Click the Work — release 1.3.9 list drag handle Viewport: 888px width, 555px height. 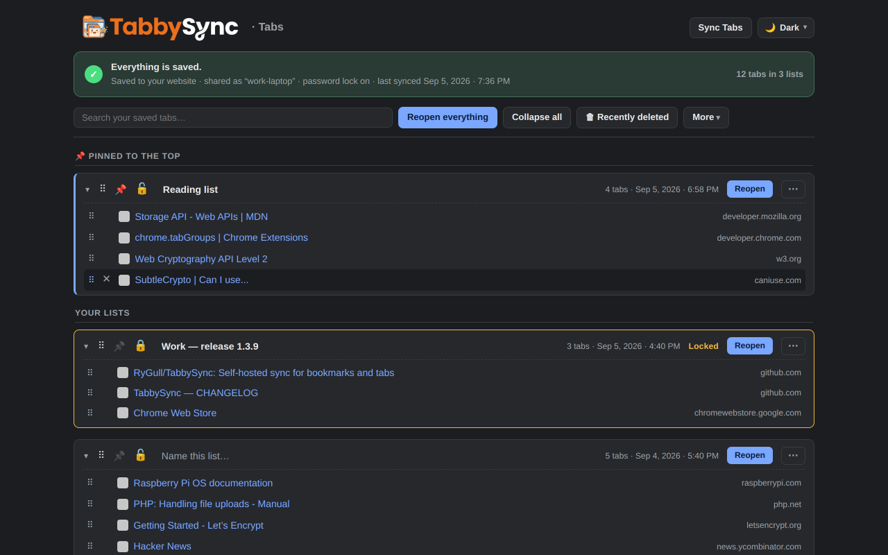pyautogui.click(x=101, y=345)
